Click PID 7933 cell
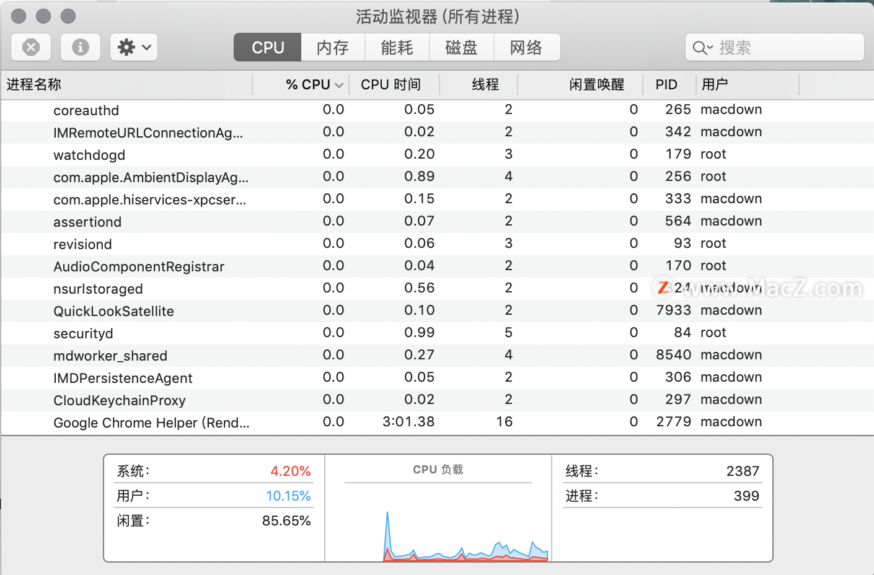 [x=674, y=310]
